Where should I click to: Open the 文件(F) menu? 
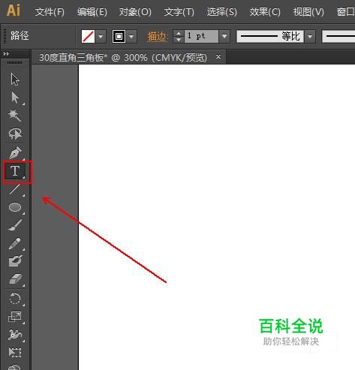tap(50, 12)
